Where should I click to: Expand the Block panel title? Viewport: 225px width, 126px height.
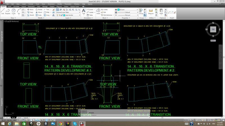[x=105, y=18]
